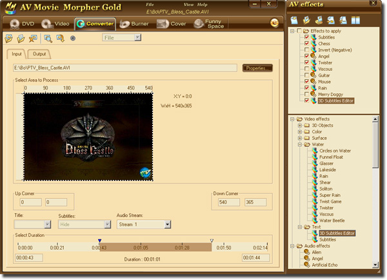Select the Converter module tab
The width and height of the screenshot is (387, 280).
pos(95,24)
